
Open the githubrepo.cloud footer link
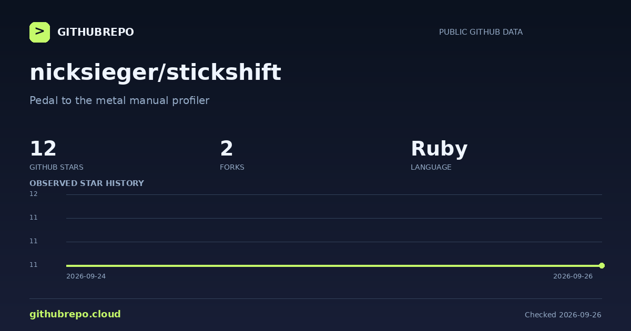pyautogui.click(x=75, y=314)
